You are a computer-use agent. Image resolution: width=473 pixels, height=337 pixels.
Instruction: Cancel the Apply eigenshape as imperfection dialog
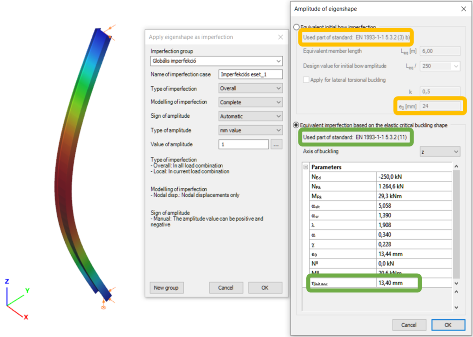(x=226, y=288)
